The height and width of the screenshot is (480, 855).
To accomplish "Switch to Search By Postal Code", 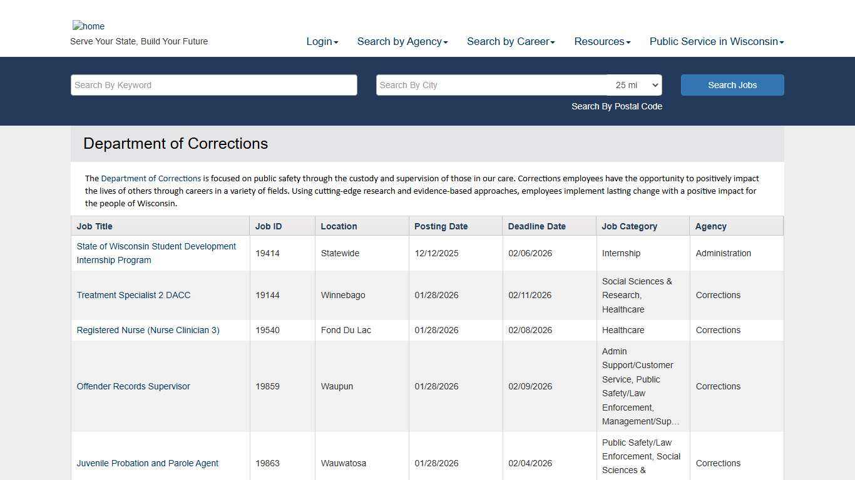I will tap(616, 106).
